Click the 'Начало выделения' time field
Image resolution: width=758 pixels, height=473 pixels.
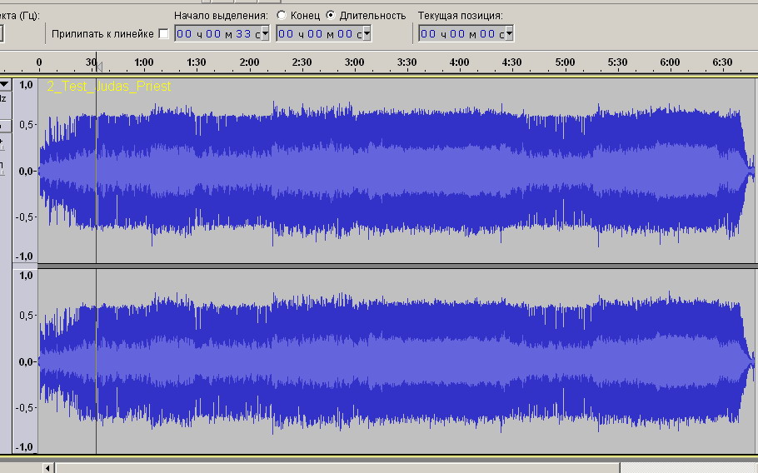point(217,34)
